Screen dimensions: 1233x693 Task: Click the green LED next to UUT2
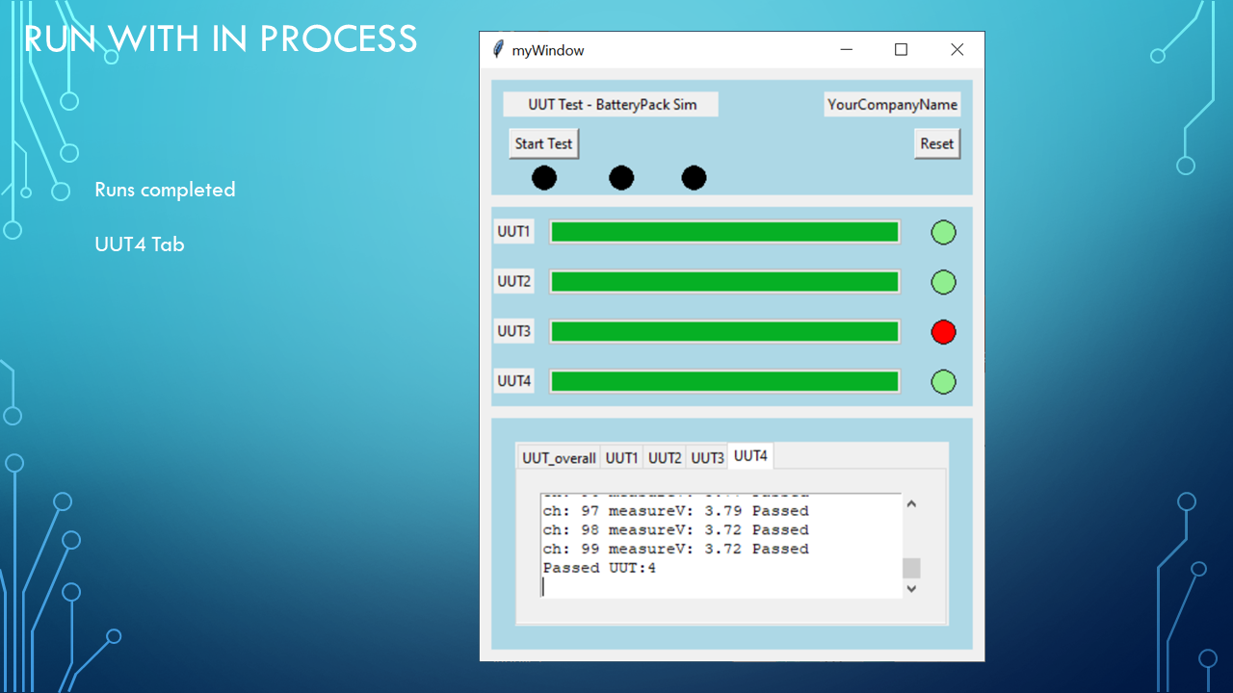coord(943,281)
